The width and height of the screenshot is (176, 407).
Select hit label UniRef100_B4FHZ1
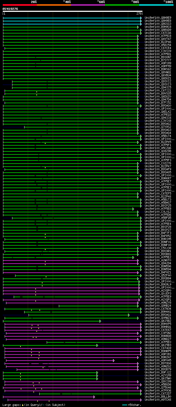[x=158, y=272]
